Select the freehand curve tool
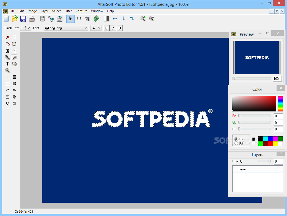Image resolution: width=287 pixels, height=216 pixels. (7, 103)
